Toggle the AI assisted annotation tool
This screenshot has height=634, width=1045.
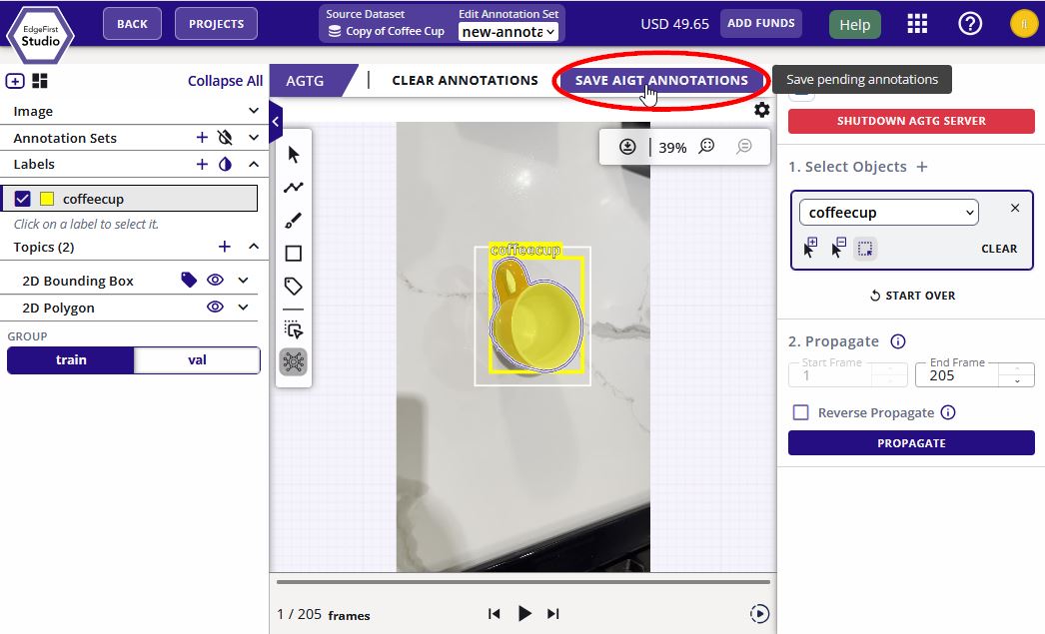tap(294, 361)
